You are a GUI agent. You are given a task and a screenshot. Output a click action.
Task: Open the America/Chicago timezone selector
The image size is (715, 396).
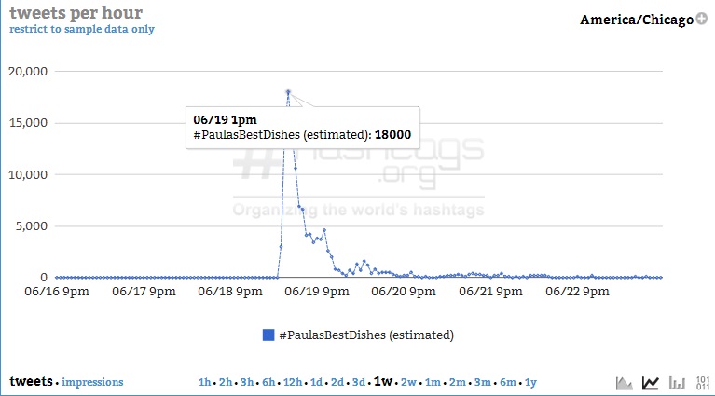click(637, 20)
